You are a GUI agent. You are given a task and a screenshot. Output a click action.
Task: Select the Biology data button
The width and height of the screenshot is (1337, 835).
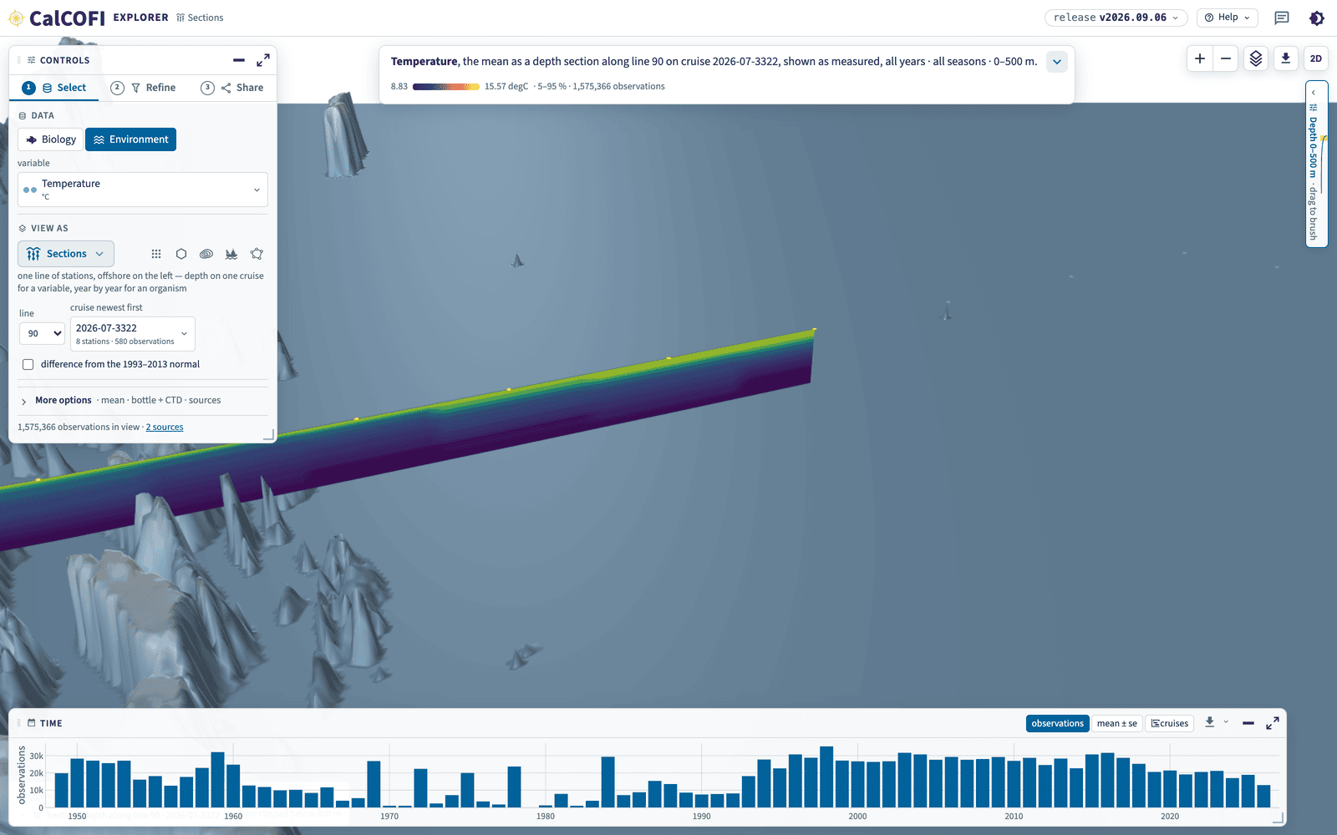pos(51,139)
